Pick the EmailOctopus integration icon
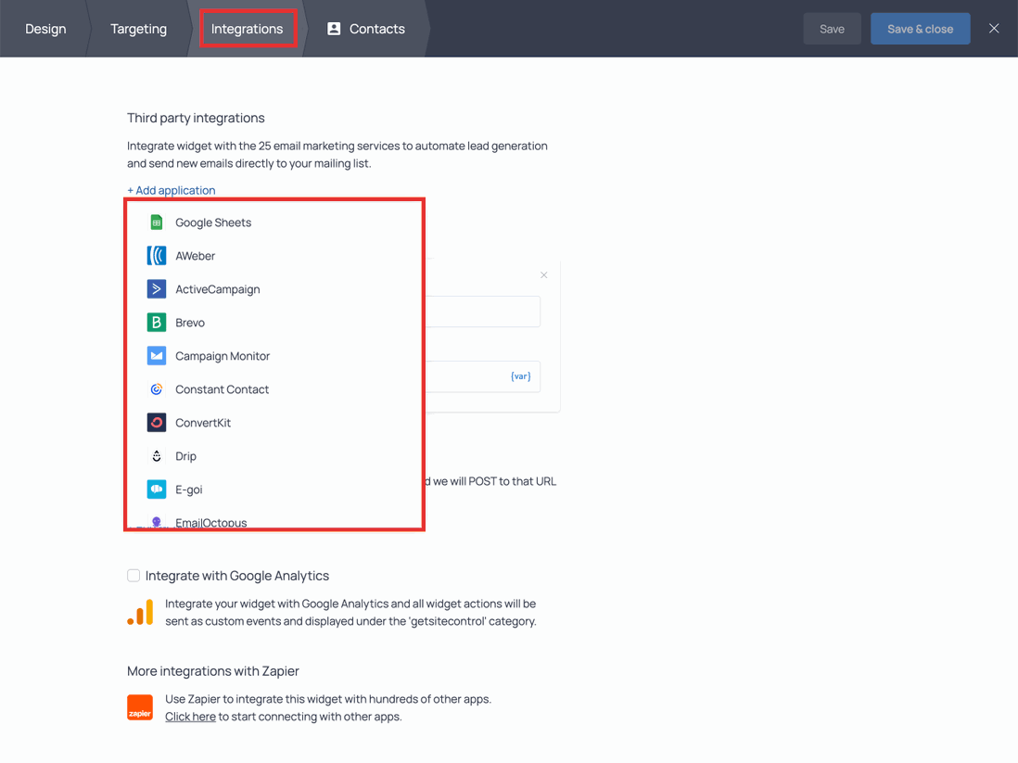 click(x=155, y=521)
